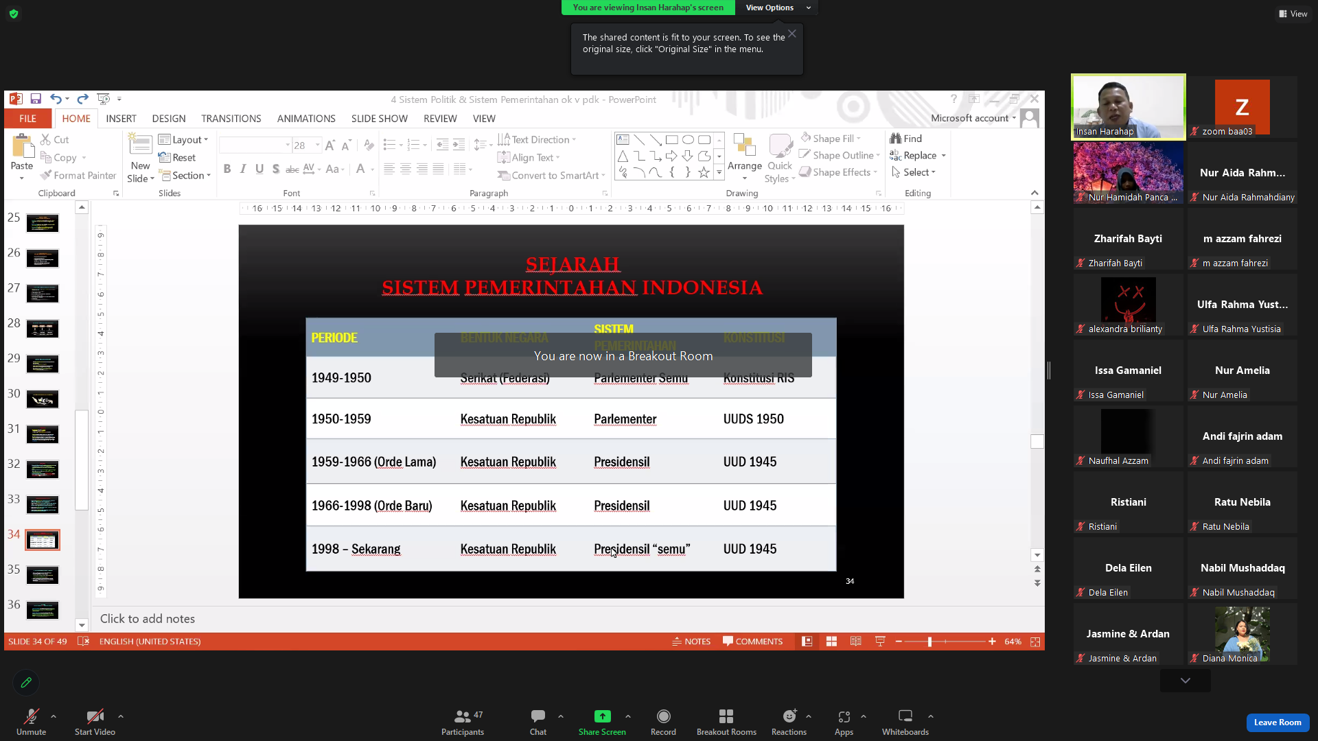Viewport: 1318px width, 741px height.
Task: Open the Layout dropdown
Action: pos(183,139)
